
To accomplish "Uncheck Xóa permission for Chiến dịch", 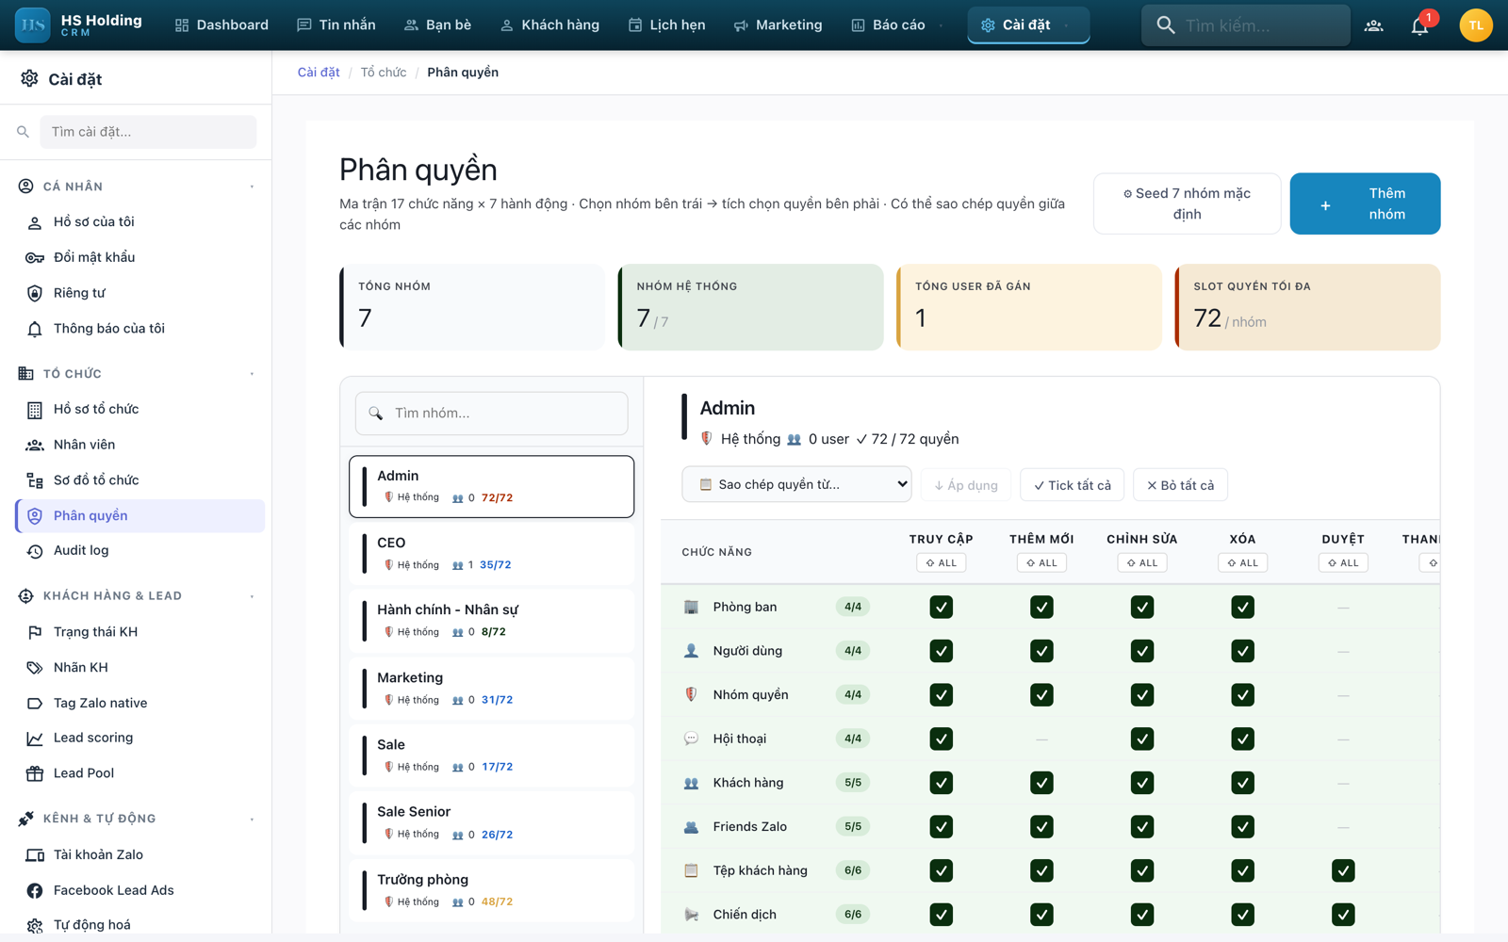I will pos(1242,915).
